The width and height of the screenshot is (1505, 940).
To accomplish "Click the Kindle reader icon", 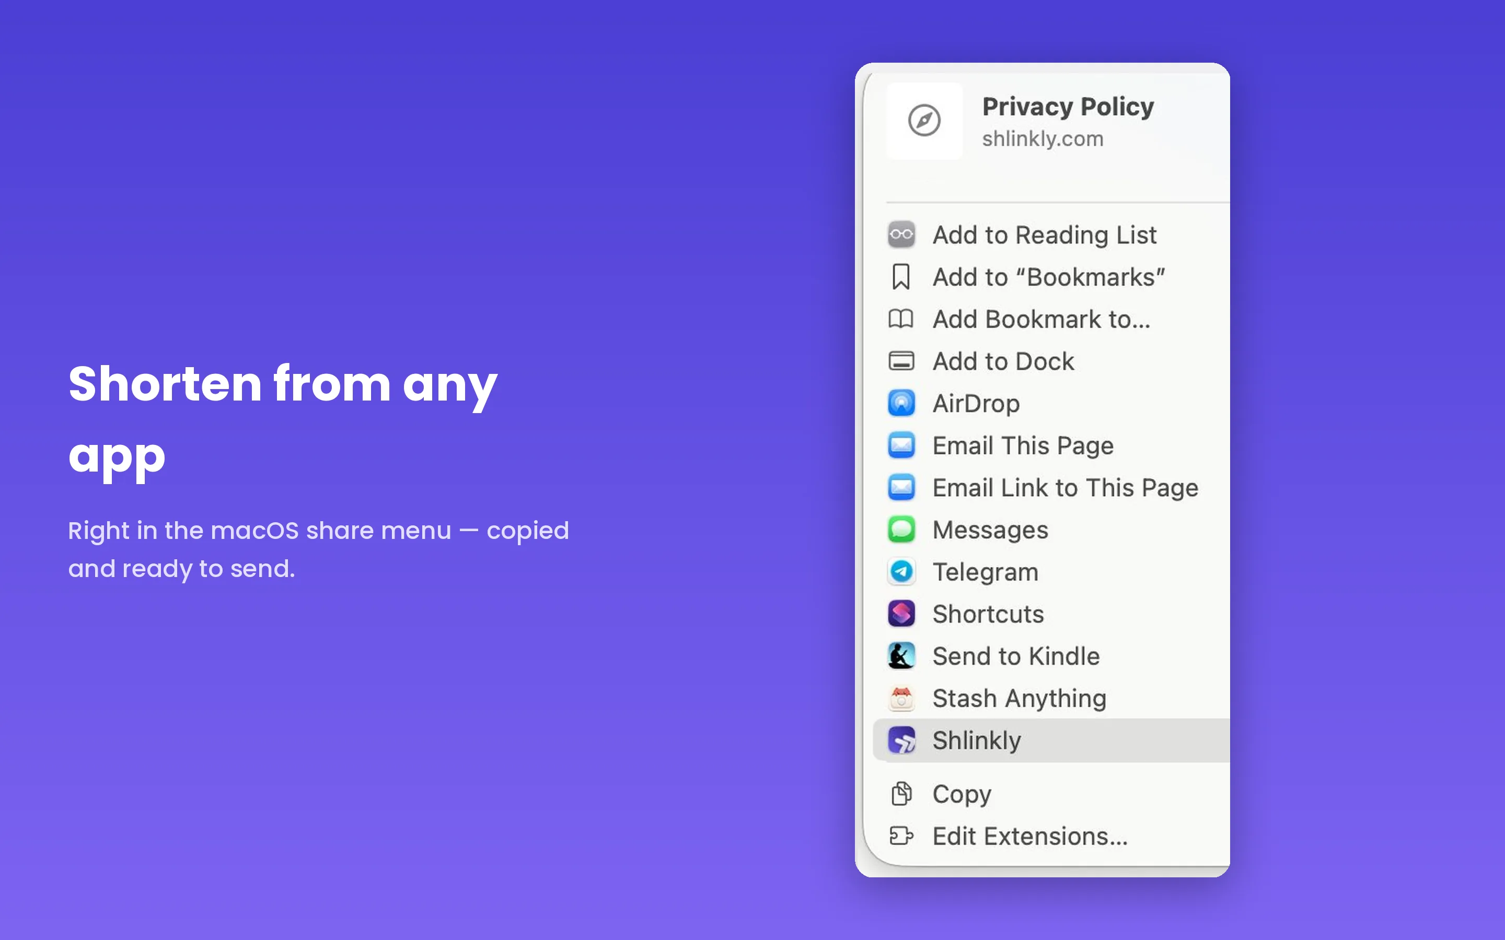I will point(901,656).
